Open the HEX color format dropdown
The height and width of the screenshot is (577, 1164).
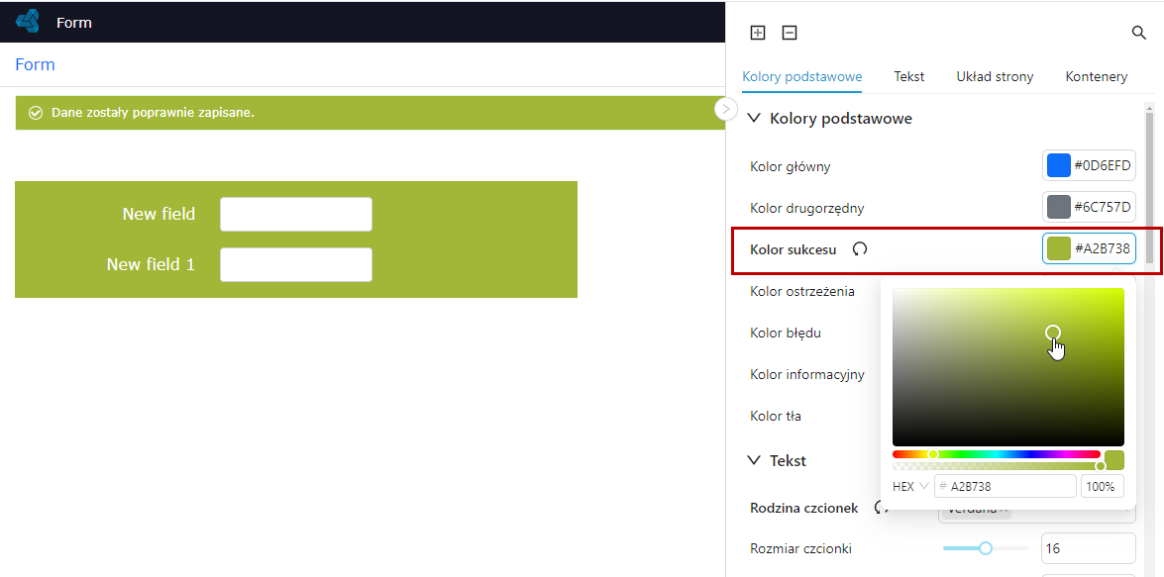tap(910, 487)
